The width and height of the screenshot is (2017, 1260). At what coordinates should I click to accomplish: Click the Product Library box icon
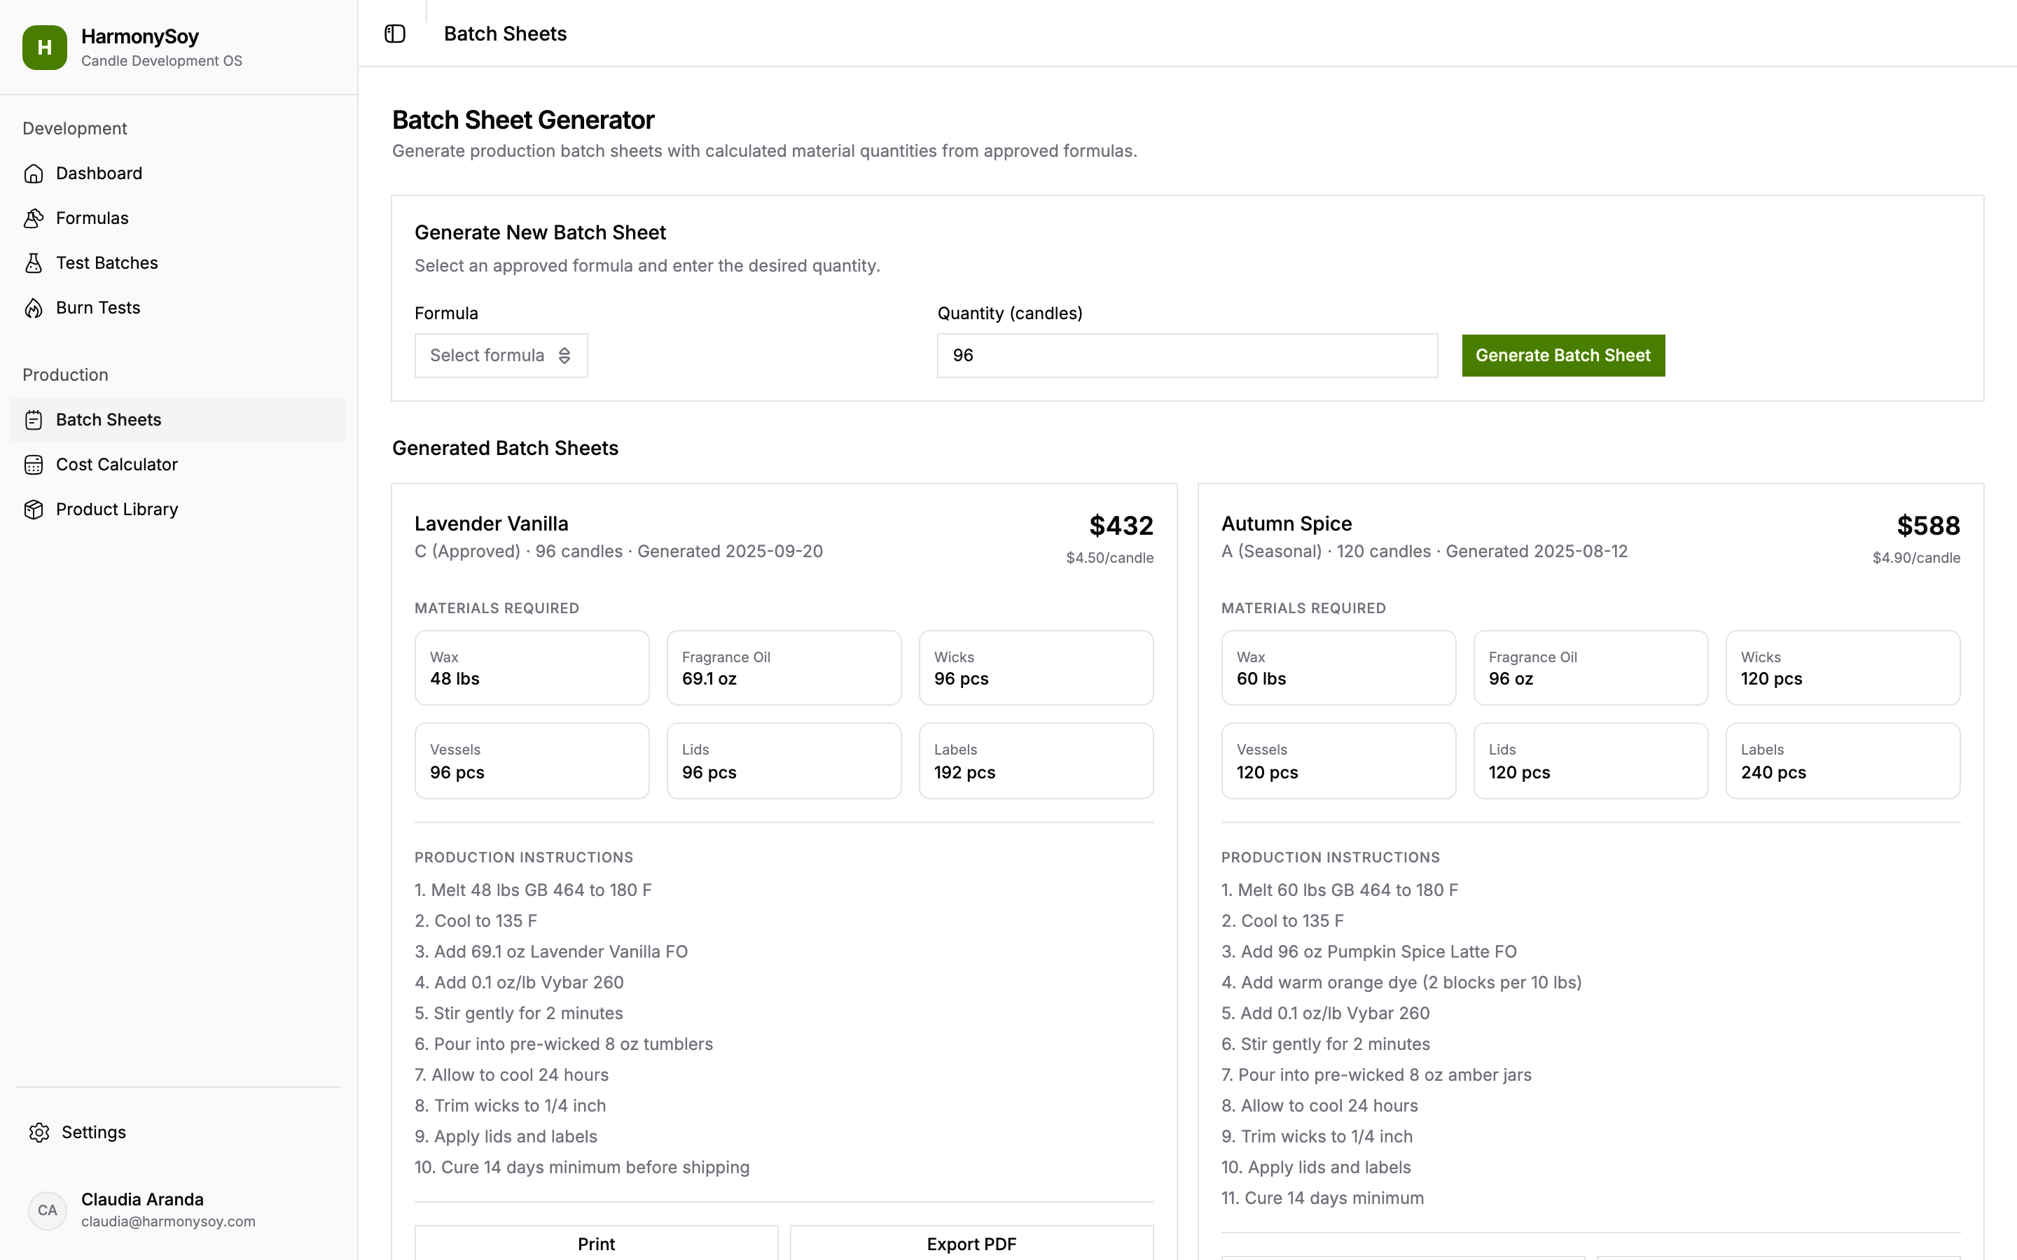[34, 509]
